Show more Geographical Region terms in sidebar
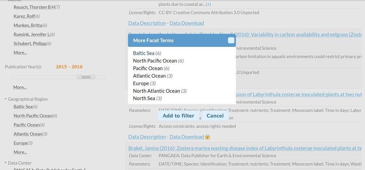365x170 pixels. point(20,152)
